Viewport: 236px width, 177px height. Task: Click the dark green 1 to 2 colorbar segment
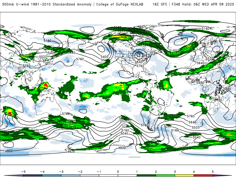point(146,176)
